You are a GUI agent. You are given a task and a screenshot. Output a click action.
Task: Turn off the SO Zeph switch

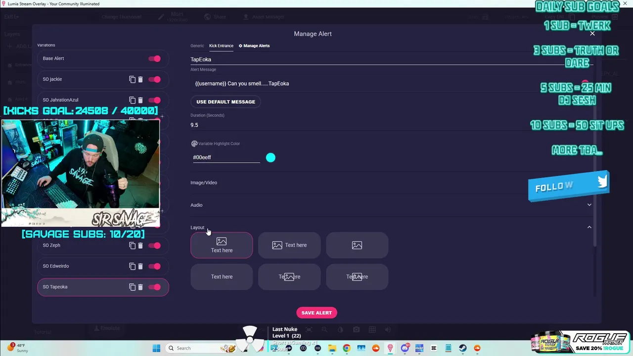155,245
